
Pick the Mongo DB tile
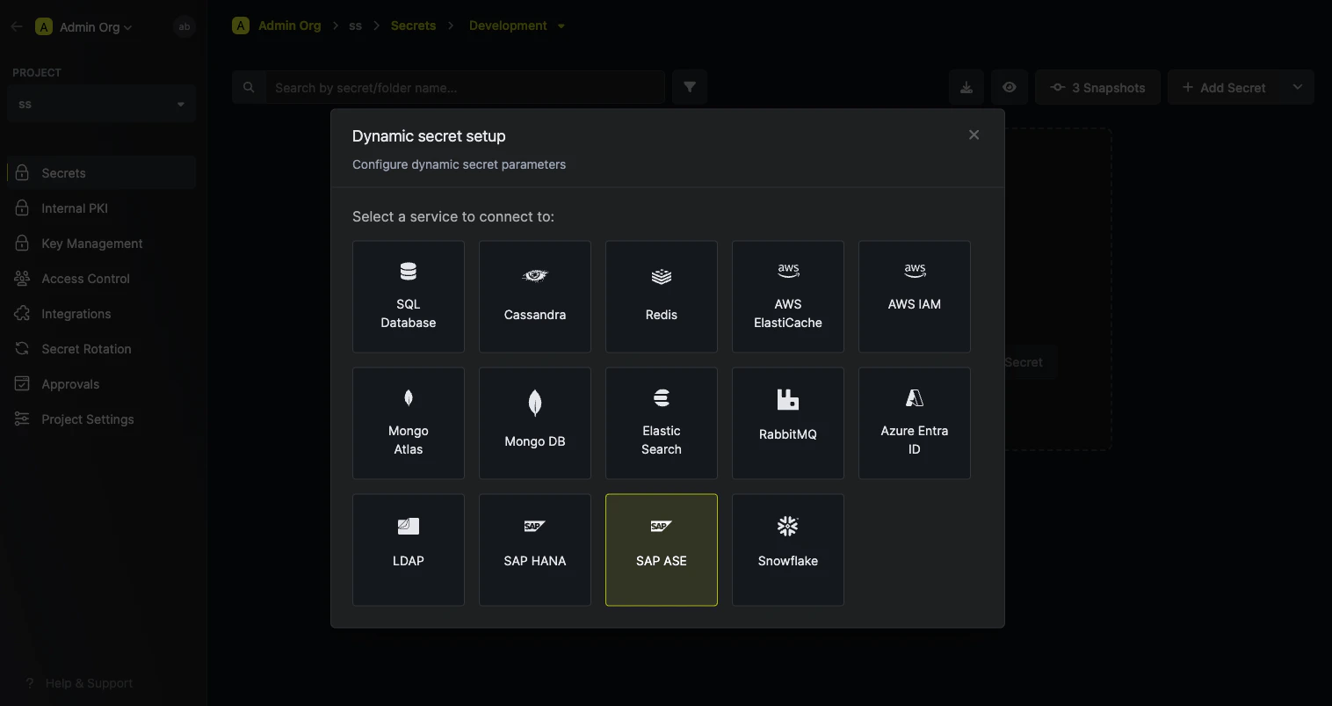point(535,424)
